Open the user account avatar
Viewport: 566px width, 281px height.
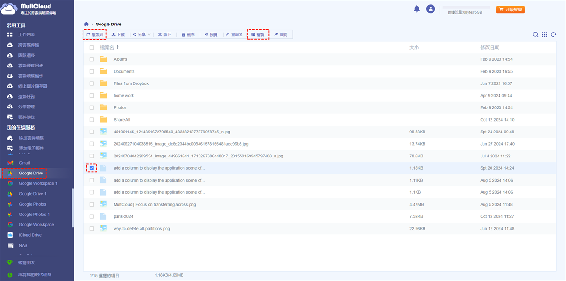click(430, 9)
